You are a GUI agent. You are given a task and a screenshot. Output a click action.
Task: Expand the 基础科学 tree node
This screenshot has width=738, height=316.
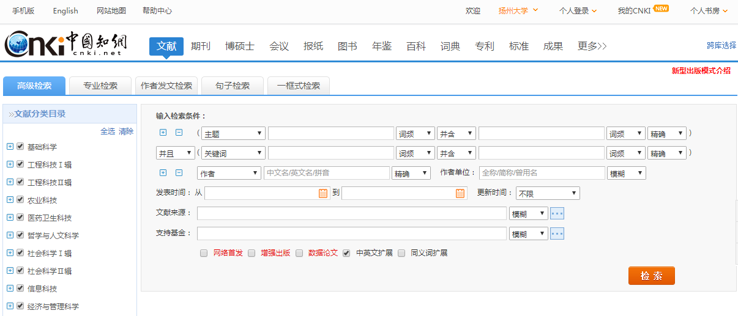[x=10, y=147]
